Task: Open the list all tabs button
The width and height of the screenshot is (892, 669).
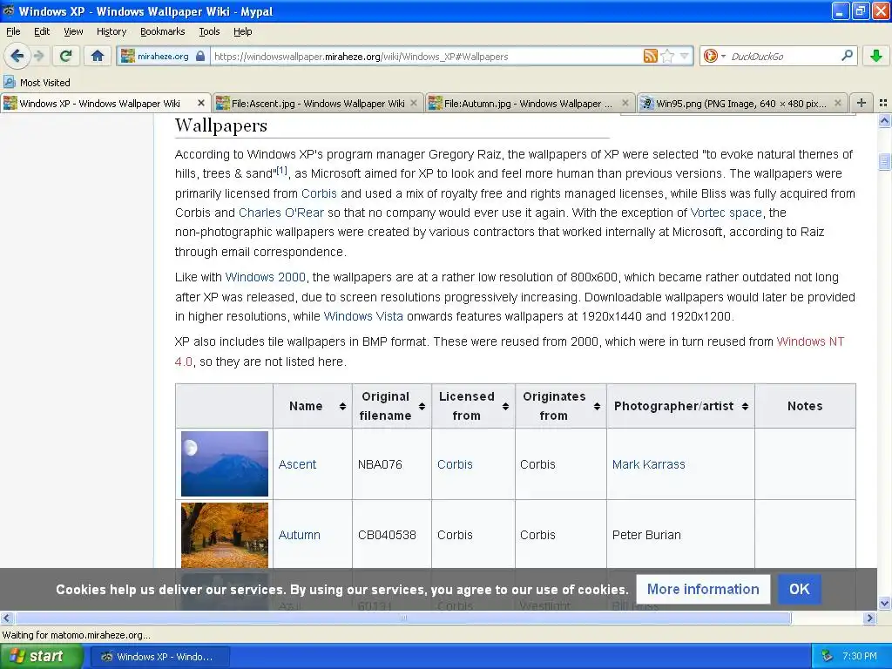Action: coord(883,103)
